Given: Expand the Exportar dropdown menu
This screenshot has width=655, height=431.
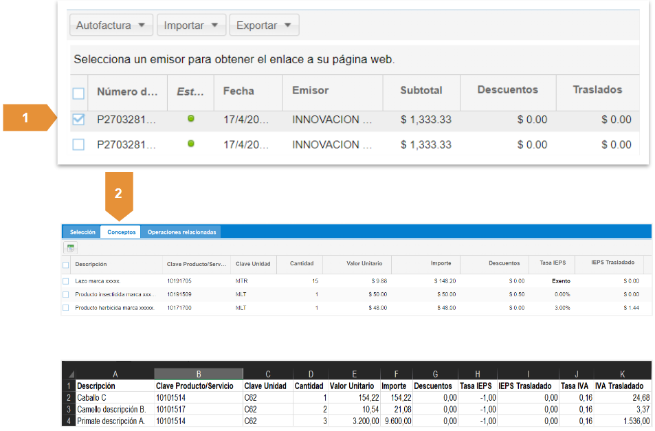Looking at the screenshot, I should pyautogui.click(x=263, y=25).
